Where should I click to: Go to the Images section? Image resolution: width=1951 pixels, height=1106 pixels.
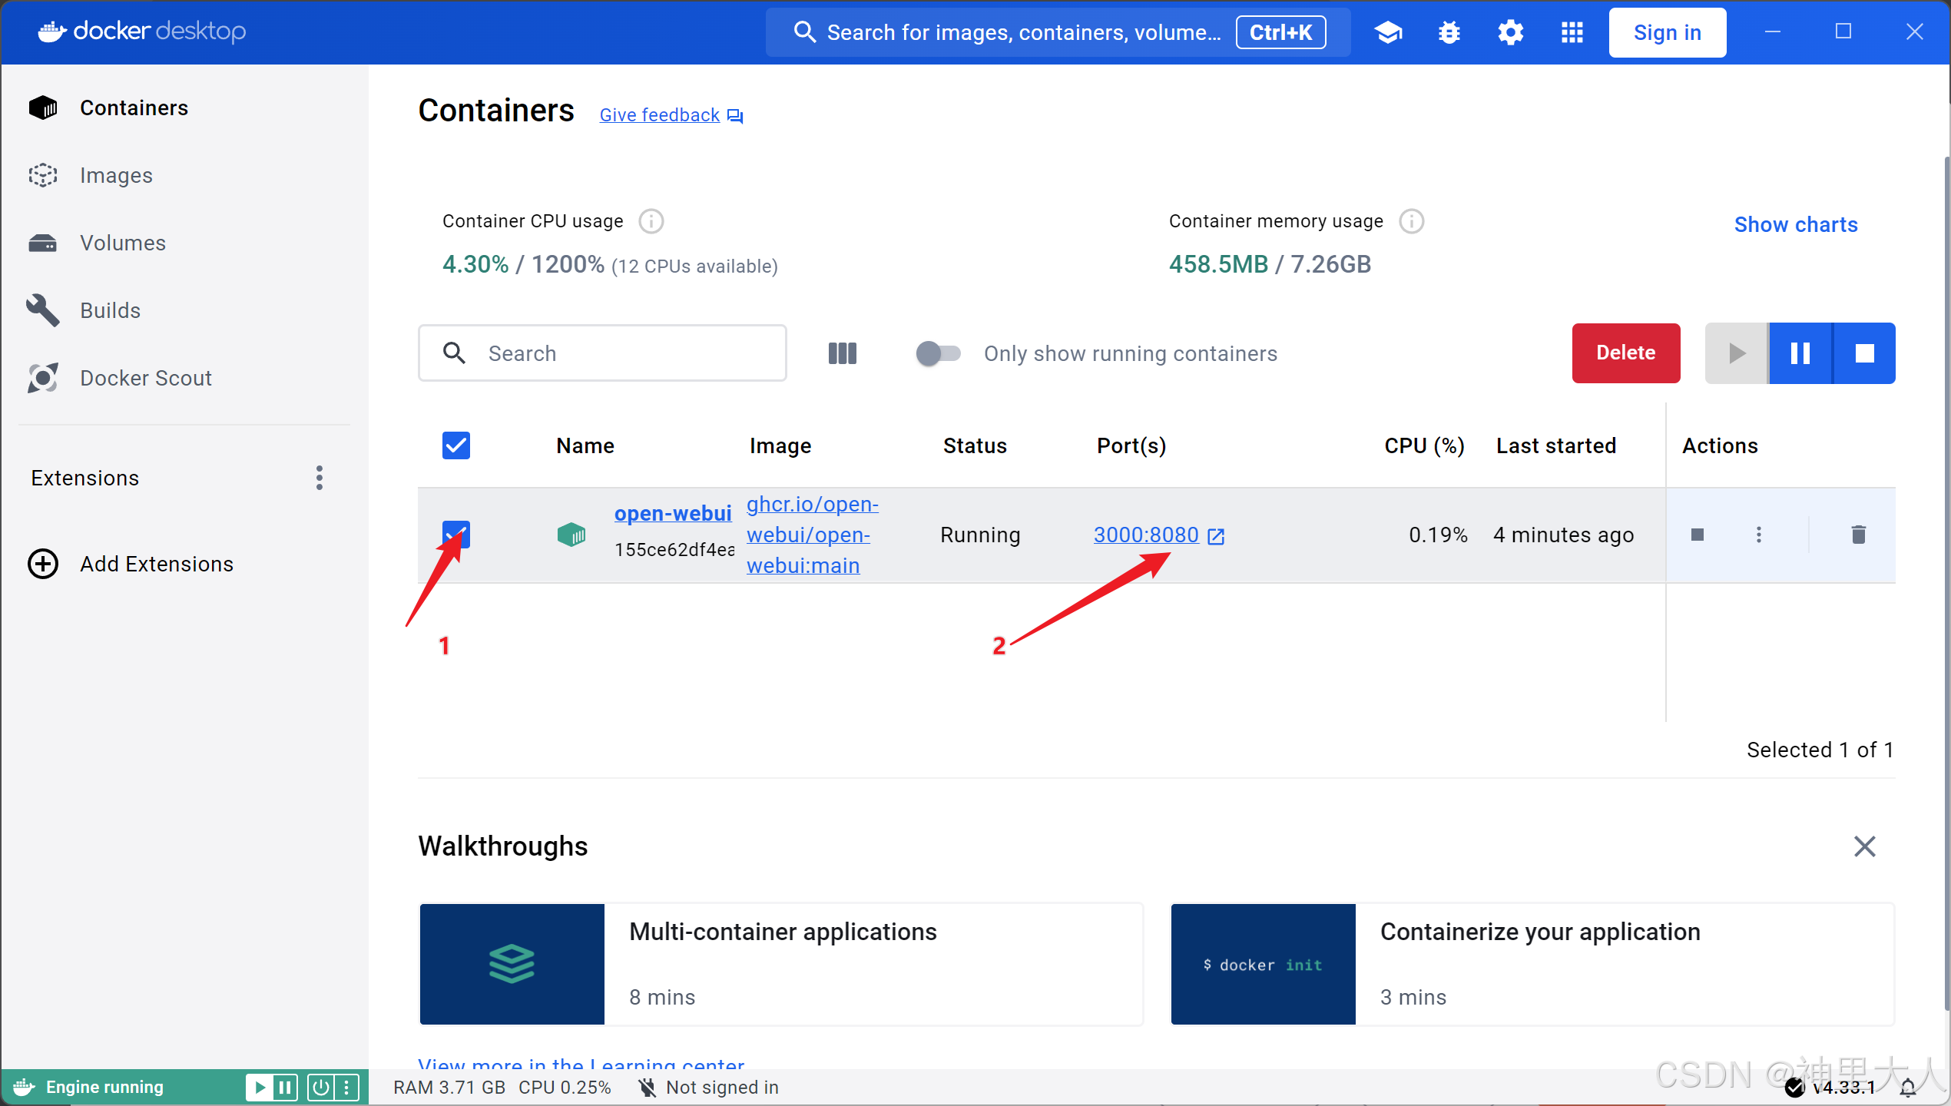coord(116,175)
